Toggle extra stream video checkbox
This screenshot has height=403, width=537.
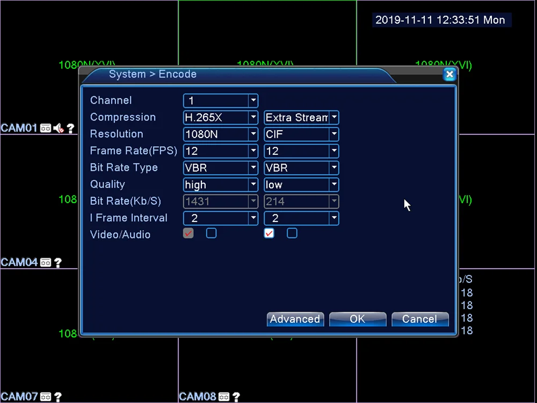tap(269, 233)
